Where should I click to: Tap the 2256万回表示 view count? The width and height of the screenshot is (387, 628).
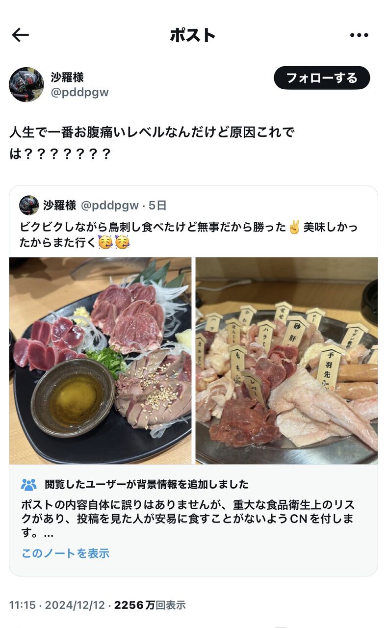coord(150,605)
